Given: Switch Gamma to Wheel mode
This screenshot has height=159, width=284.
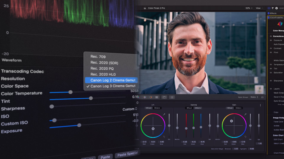Looking at the screenshot, I should [x=189, y=108].
